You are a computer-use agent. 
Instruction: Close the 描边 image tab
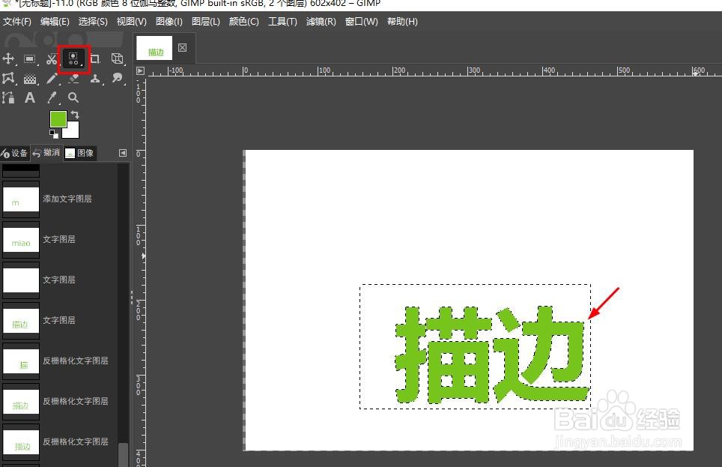182,46
